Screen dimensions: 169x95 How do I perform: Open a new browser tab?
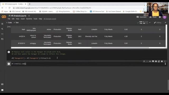click(x=30, y=4)
